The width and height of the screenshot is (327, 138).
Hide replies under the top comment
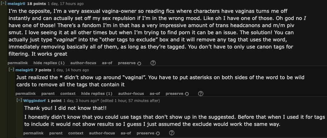(x=49, y=63)
